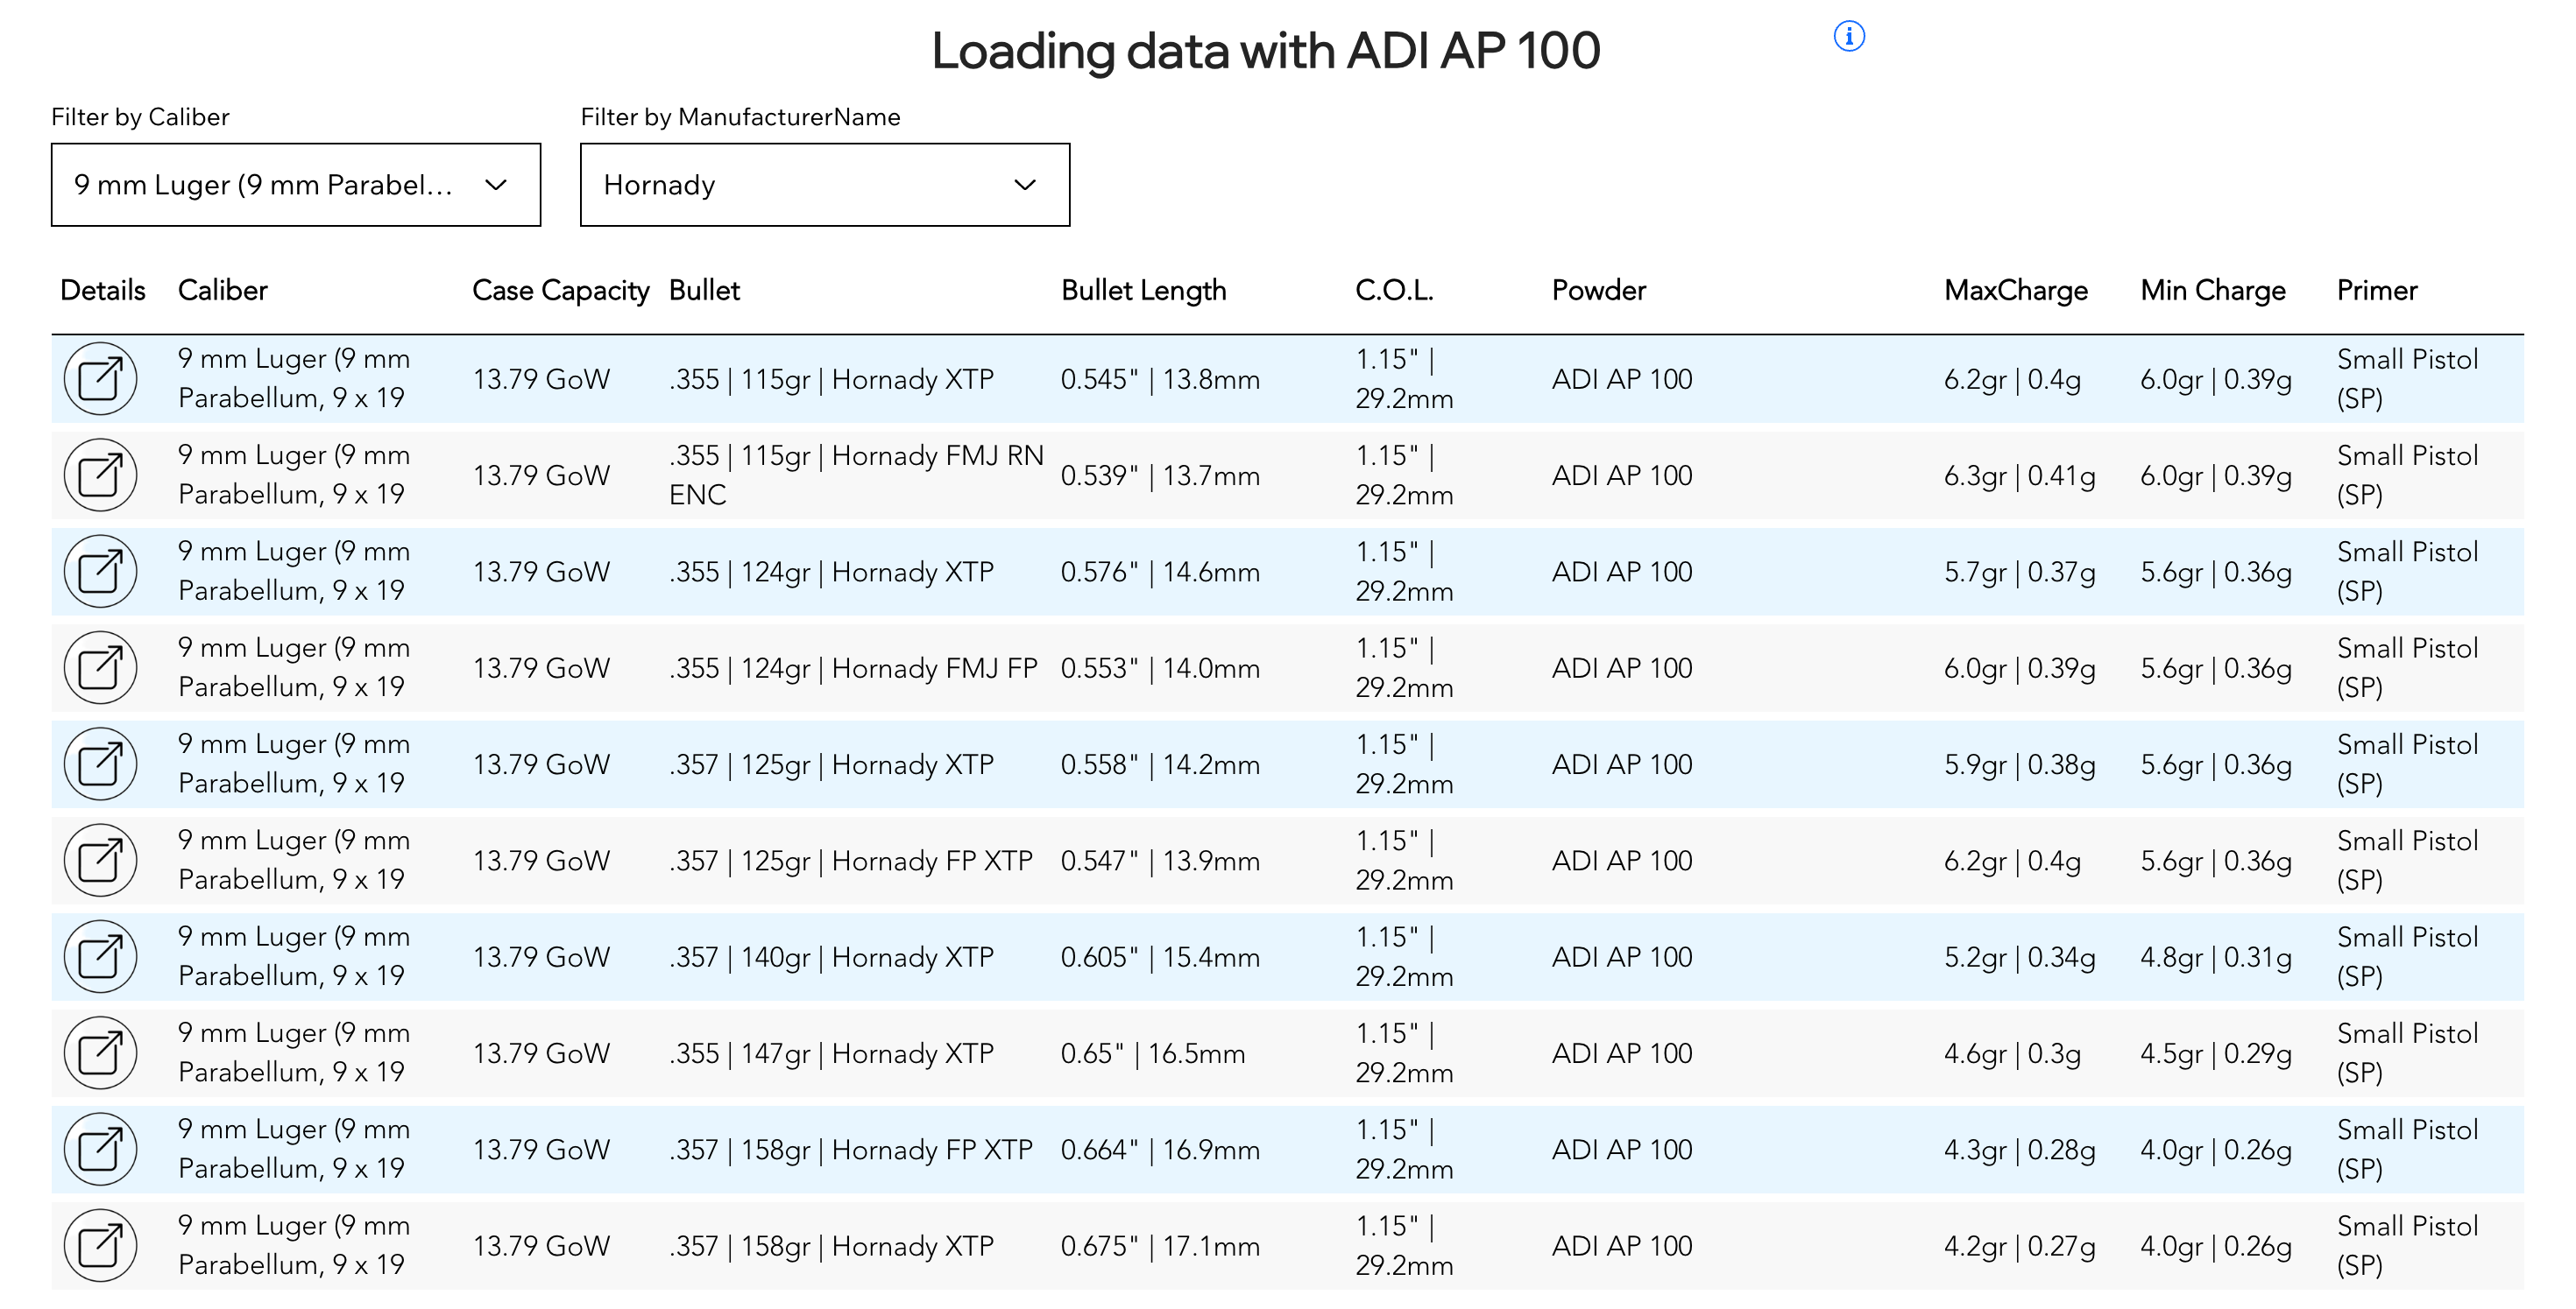Select '.357 | 158gr | Hornady XTP' bullet cell
Viewport: 2576px width, 1309px height.
click(832, 1246)
